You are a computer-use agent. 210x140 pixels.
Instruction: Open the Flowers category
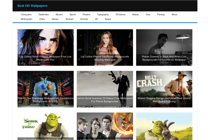tap(86, 14)
